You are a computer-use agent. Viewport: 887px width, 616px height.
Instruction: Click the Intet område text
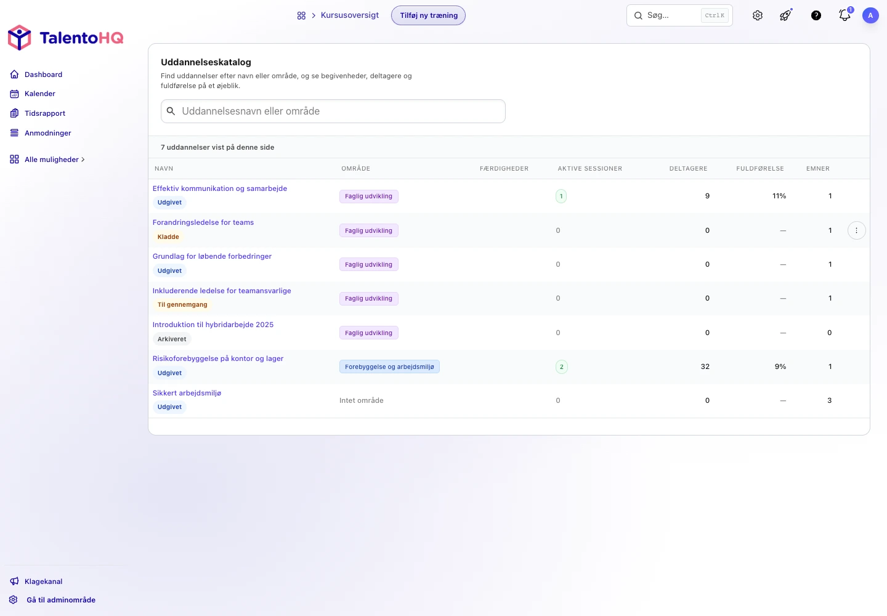tap(362, 401)
